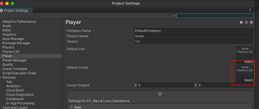Select the PC standalone monitor platform icon
The height and width of the screenshot is (109, 259).
(x=160, y=94)
